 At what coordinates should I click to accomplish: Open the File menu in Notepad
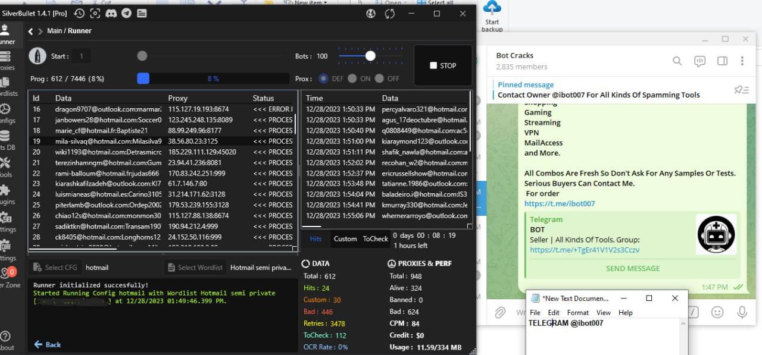coord(535,312)
